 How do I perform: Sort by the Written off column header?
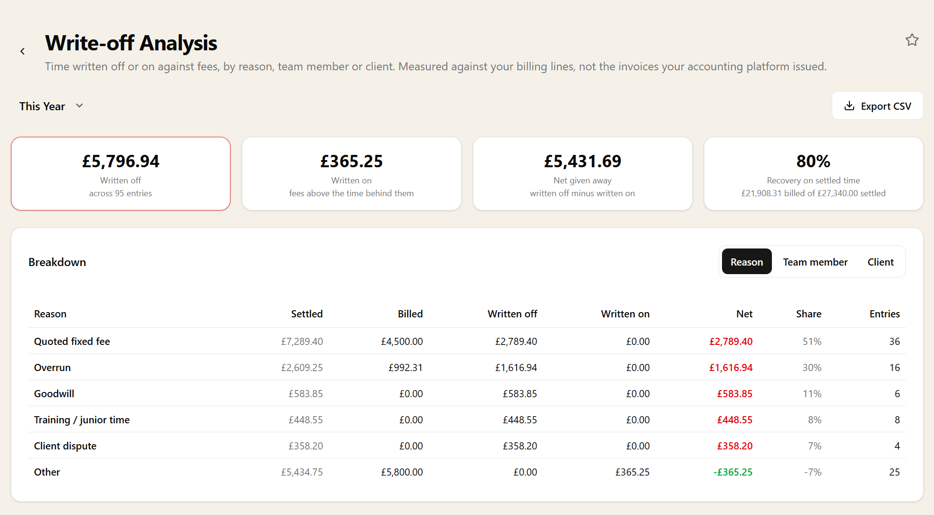pos(512,314)
